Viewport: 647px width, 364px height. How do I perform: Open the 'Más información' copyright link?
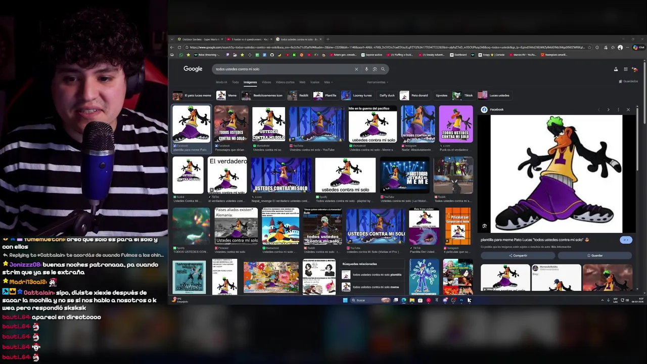[x=561, y=247]
